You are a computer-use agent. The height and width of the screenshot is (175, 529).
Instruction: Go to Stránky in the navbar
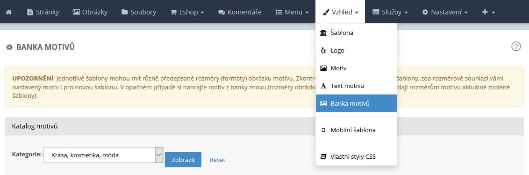click(x=43, y=12)
